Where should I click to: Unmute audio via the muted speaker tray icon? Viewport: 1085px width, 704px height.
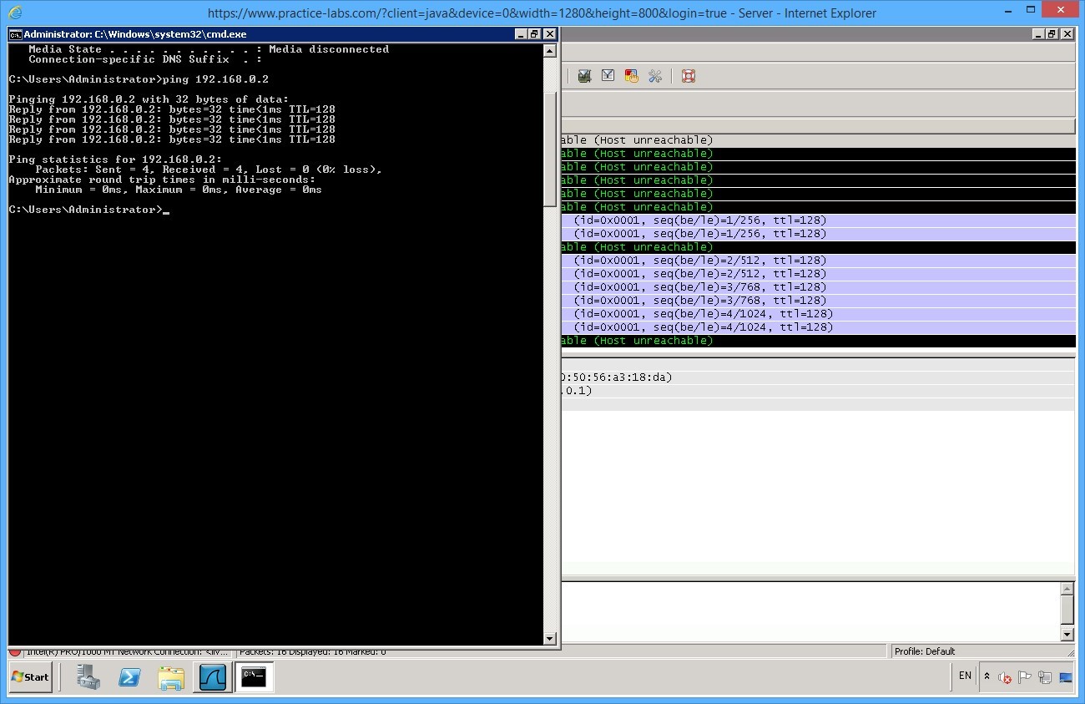(1007, 676)
